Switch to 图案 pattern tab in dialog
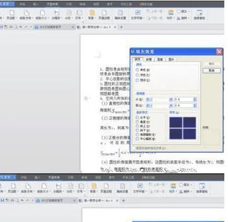 coord(160,59)
